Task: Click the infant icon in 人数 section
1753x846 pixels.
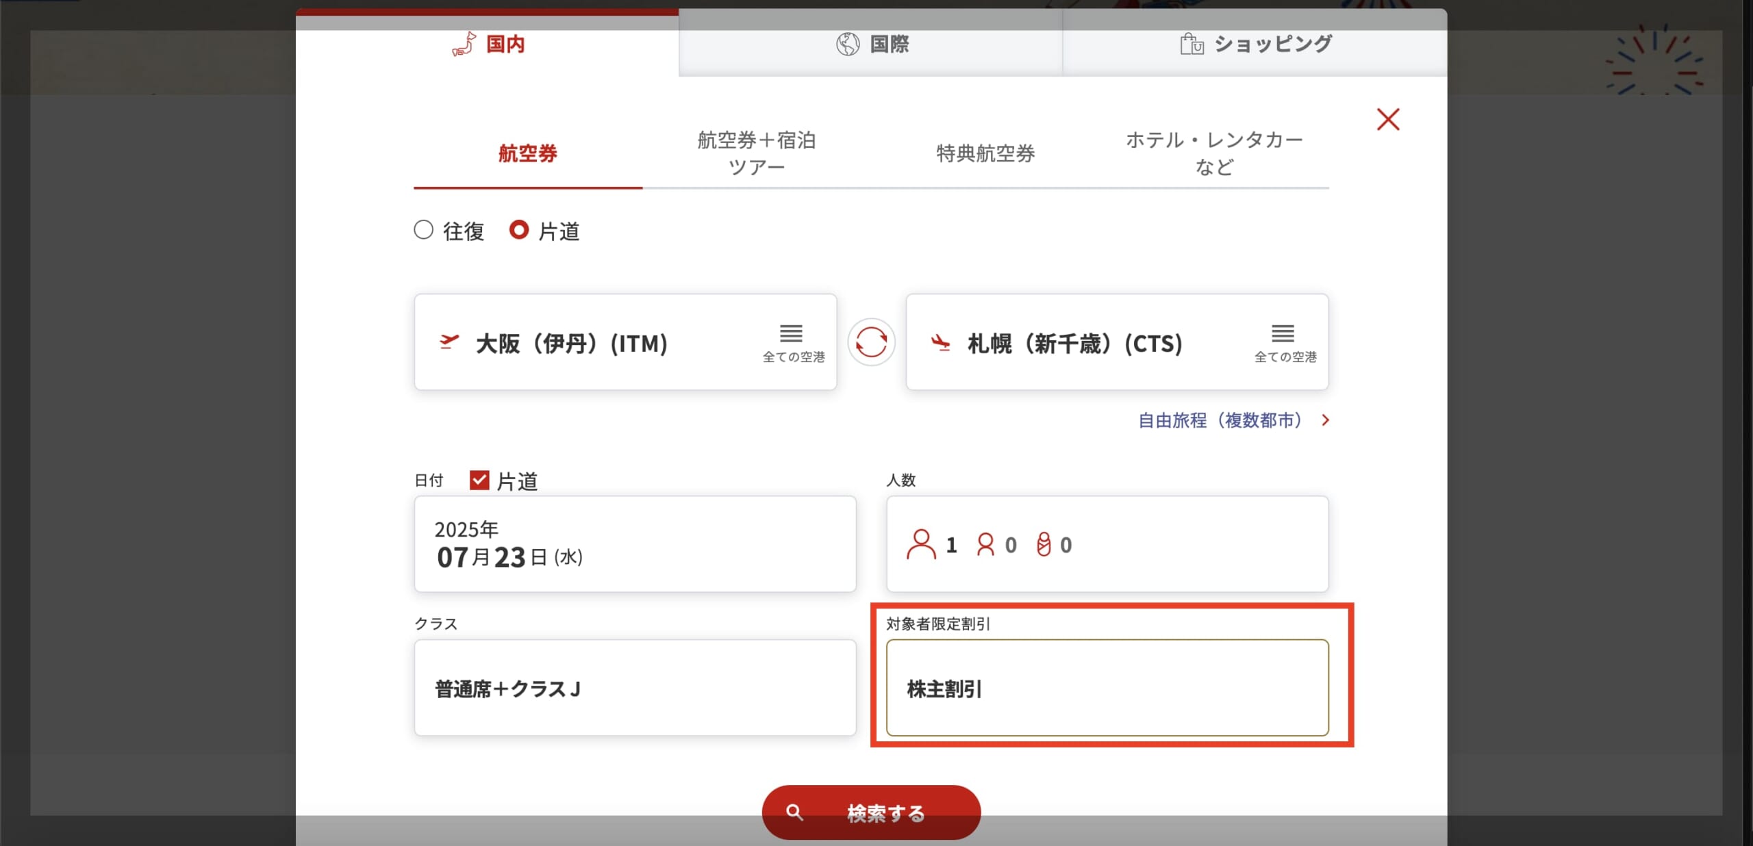Action: [1044, 544]
